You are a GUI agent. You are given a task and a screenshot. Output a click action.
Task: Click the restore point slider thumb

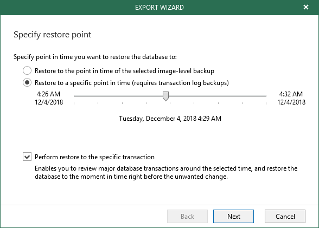tap(166, 96)
